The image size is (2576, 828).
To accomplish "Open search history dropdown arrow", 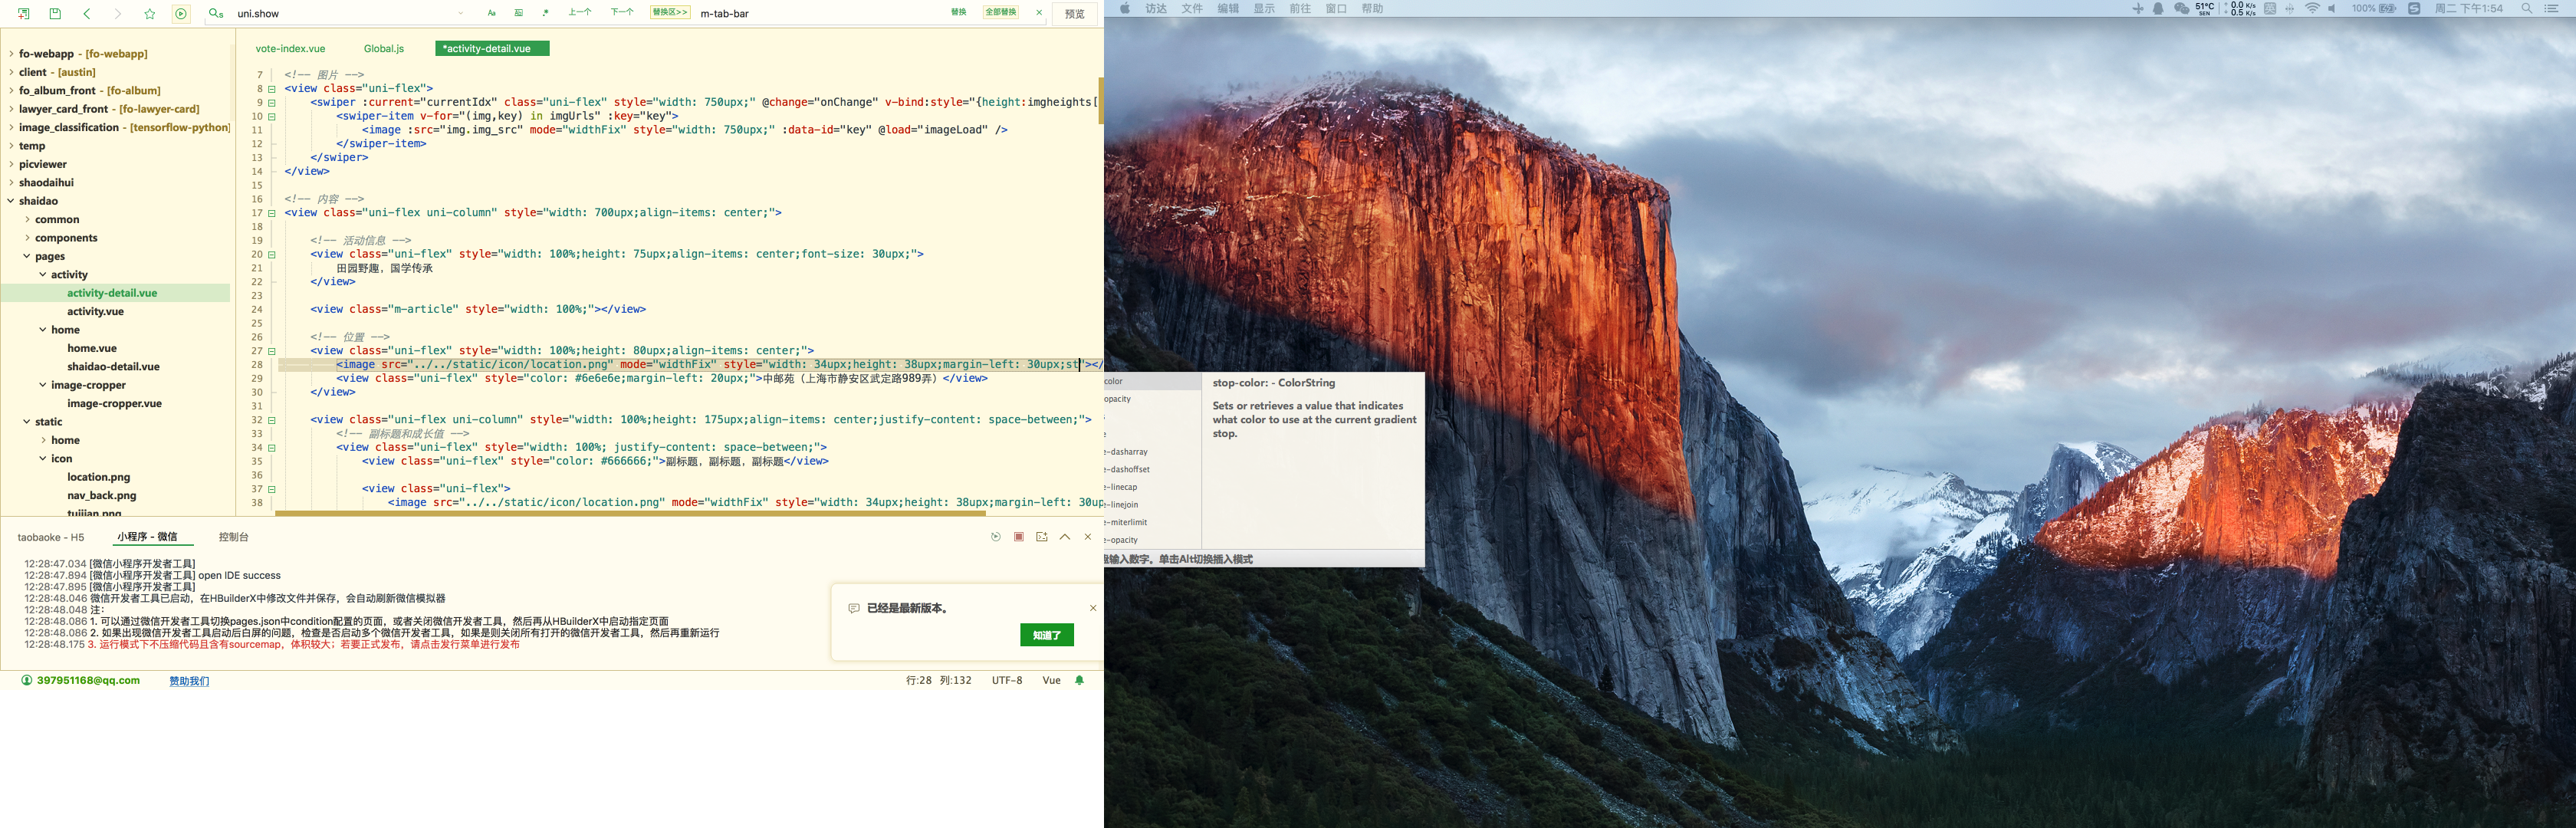I will click(460, 14).
